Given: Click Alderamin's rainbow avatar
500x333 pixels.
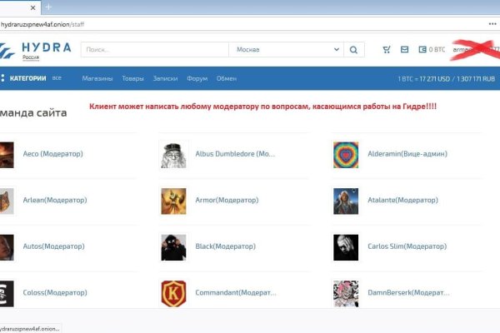Looking at the screenshot, I should 346,154.
